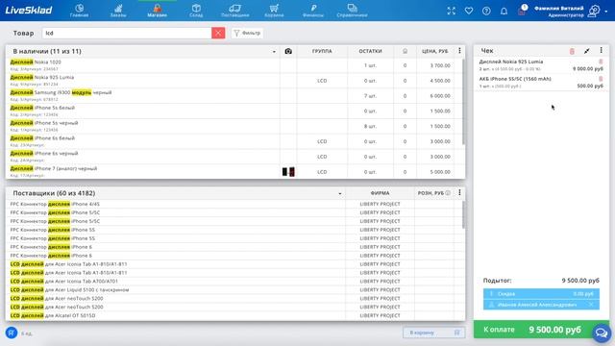
Task: Sort by the ОСТАТКИ column header
Action: pos(370,51)
